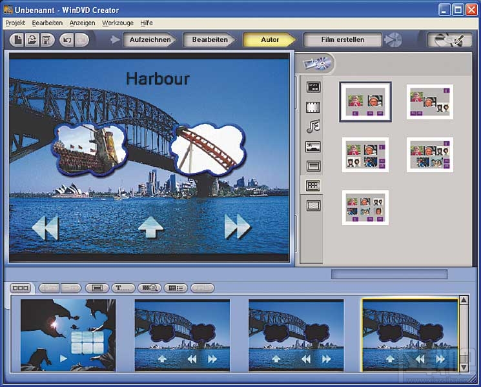Image resolution: width=481 pixels, height=387 pixels.
Task: Select the menu themes icon in the sidebar
Action: coord(313,87)
